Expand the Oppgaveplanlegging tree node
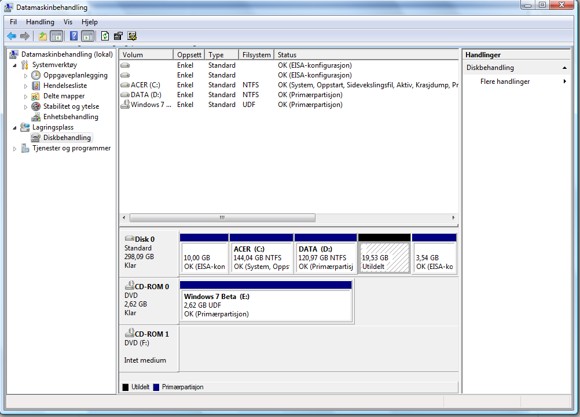This screenshot has height=417, width=580. pos(25,76)
